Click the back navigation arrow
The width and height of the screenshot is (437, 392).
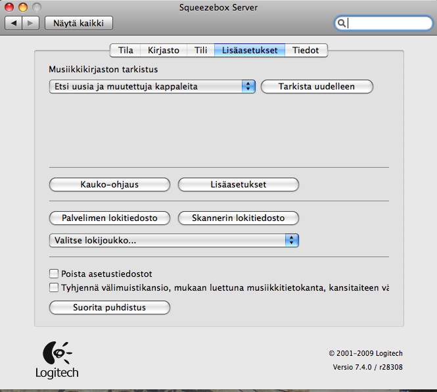coord(14,23)
